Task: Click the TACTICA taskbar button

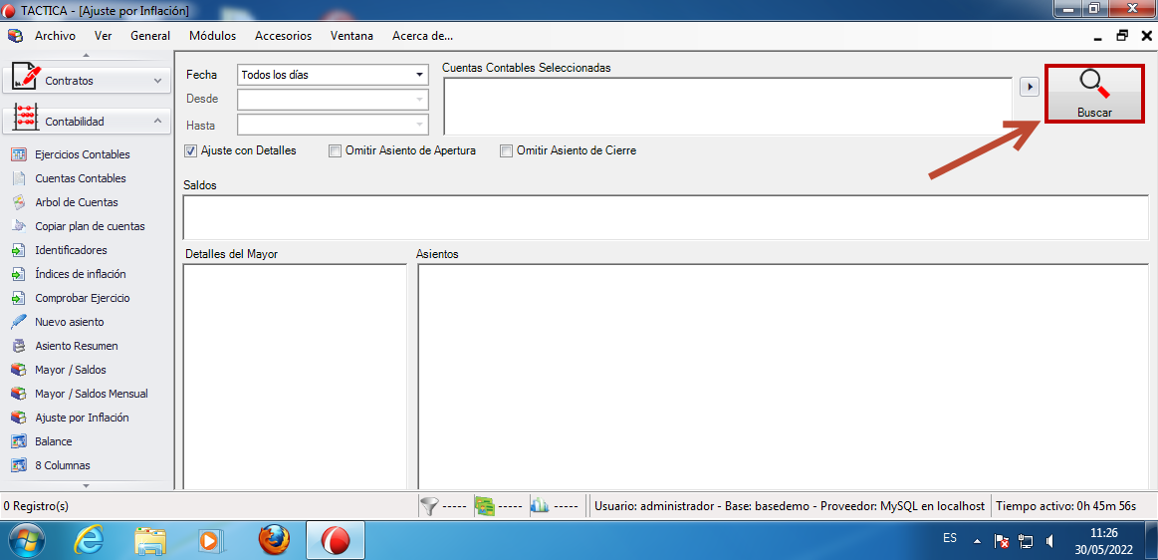Action: coord(336,541)
